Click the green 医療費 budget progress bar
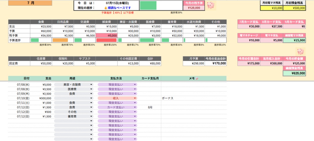This screenshot has width=314, height=141. pos(147,40)
